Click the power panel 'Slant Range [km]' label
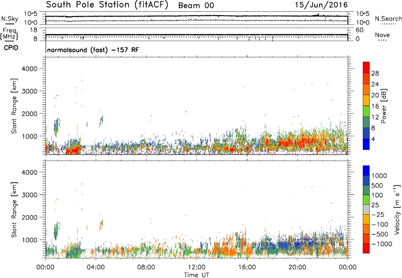The width and height of the screenshot is (402, 278). pos(14,106)
